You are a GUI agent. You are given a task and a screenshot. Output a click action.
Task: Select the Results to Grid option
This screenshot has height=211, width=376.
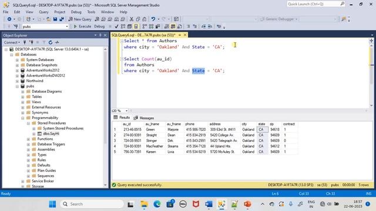tap(173, 26)
